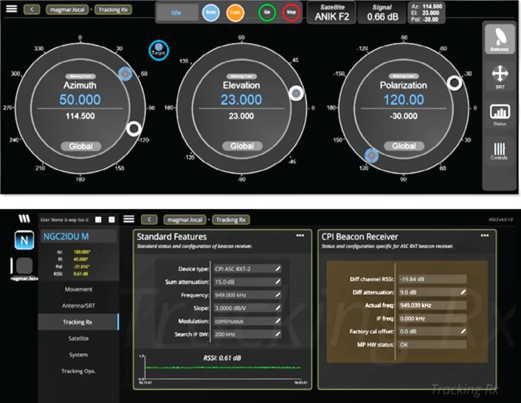Viewport: 521px width, 403px height.
Task: Click the green Go button
Action: (267, 12)
